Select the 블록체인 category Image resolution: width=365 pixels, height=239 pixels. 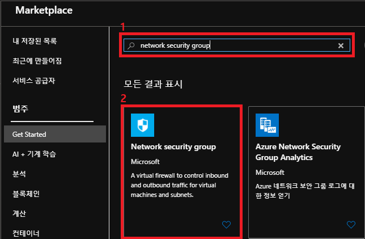(26, 194)
